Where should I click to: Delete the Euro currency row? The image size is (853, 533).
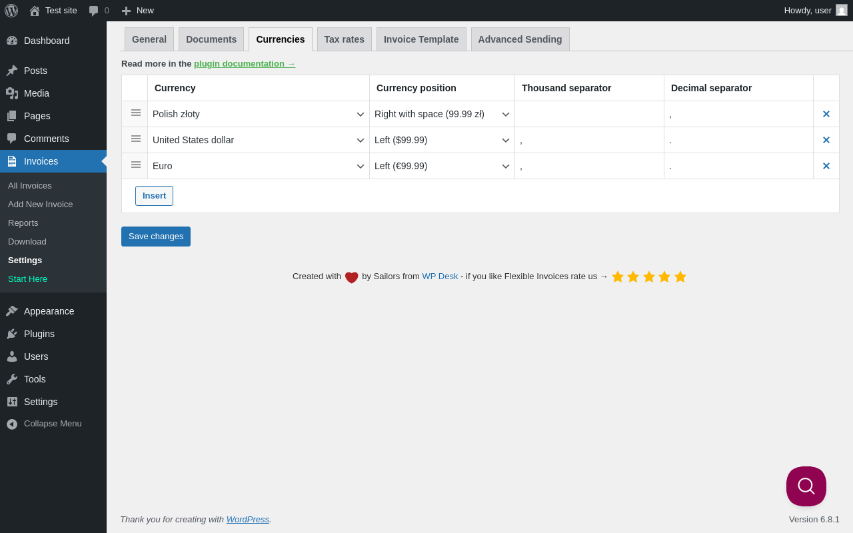[x=826, y=166]
